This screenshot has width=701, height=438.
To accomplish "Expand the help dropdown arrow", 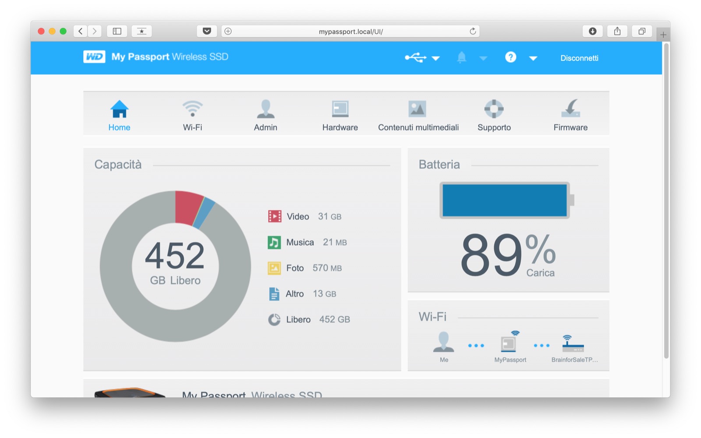I will pyautogui.click(x=533, y=58).
